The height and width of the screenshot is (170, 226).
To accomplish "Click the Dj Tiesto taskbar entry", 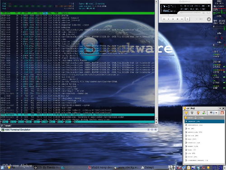I will (x=47, y=168).
